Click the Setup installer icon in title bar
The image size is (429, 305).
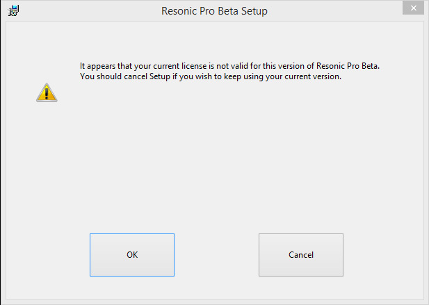(x=13, y=11)
